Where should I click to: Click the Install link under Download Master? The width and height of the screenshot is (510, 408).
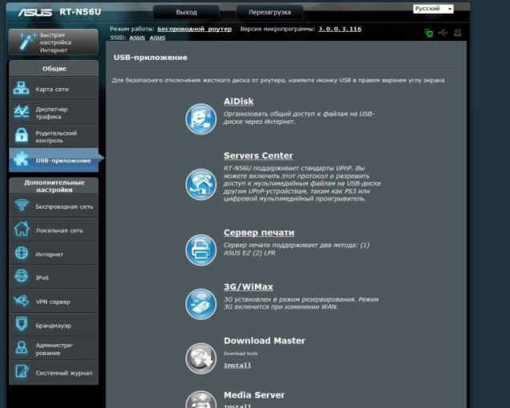pos(237,366)
